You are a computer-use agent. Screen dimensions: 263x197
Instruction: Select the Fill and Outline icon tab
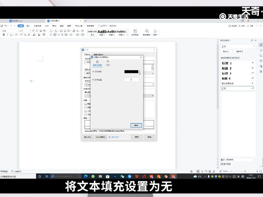pos(97,63)
